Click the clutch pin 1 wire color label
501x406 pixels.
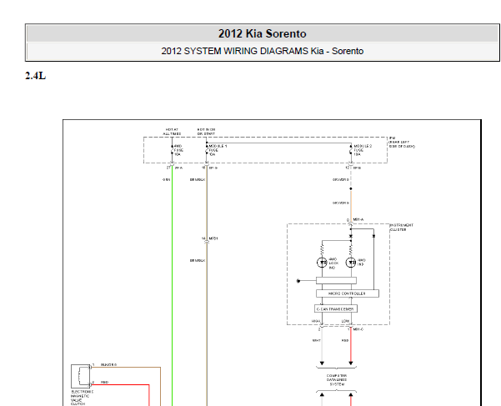pos(108,364)
